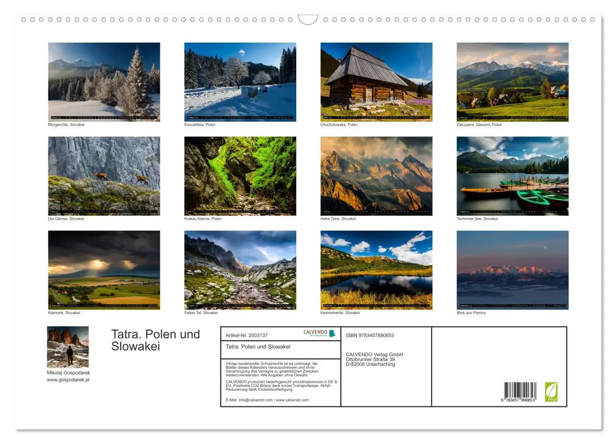Select the Hohe Tatra Slovakei image

376,175
